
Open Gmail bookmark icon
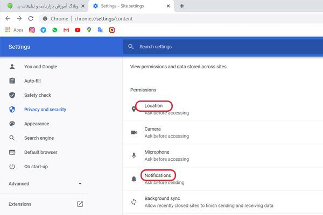pos(66,30)
